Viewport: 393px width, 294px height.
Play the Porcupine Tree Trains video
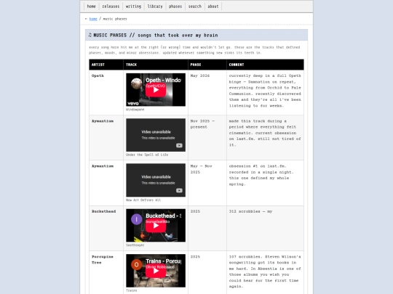pos(156,271)
